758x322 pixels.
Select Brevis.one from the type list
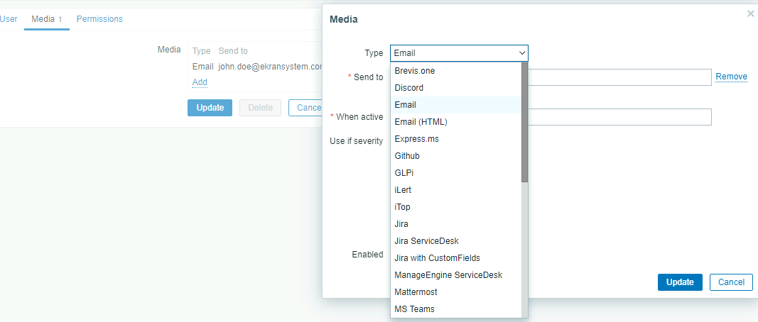tap(415, 71)
